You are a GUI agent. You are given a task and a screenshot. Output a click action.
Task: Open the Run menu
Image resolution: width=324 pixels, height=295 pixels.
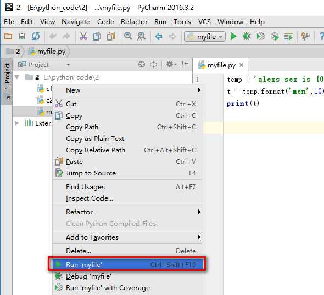[x=160, y=22]
